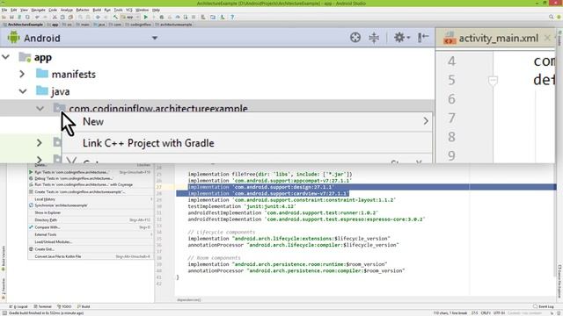The image size is (563, 316).
Task: Collapse com.codinginflow.architectureexample package
Action: tap(40, 108)
